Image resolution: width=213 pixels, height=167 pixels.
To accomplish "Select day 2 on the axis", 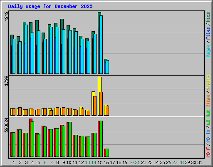I will (20, 162).
